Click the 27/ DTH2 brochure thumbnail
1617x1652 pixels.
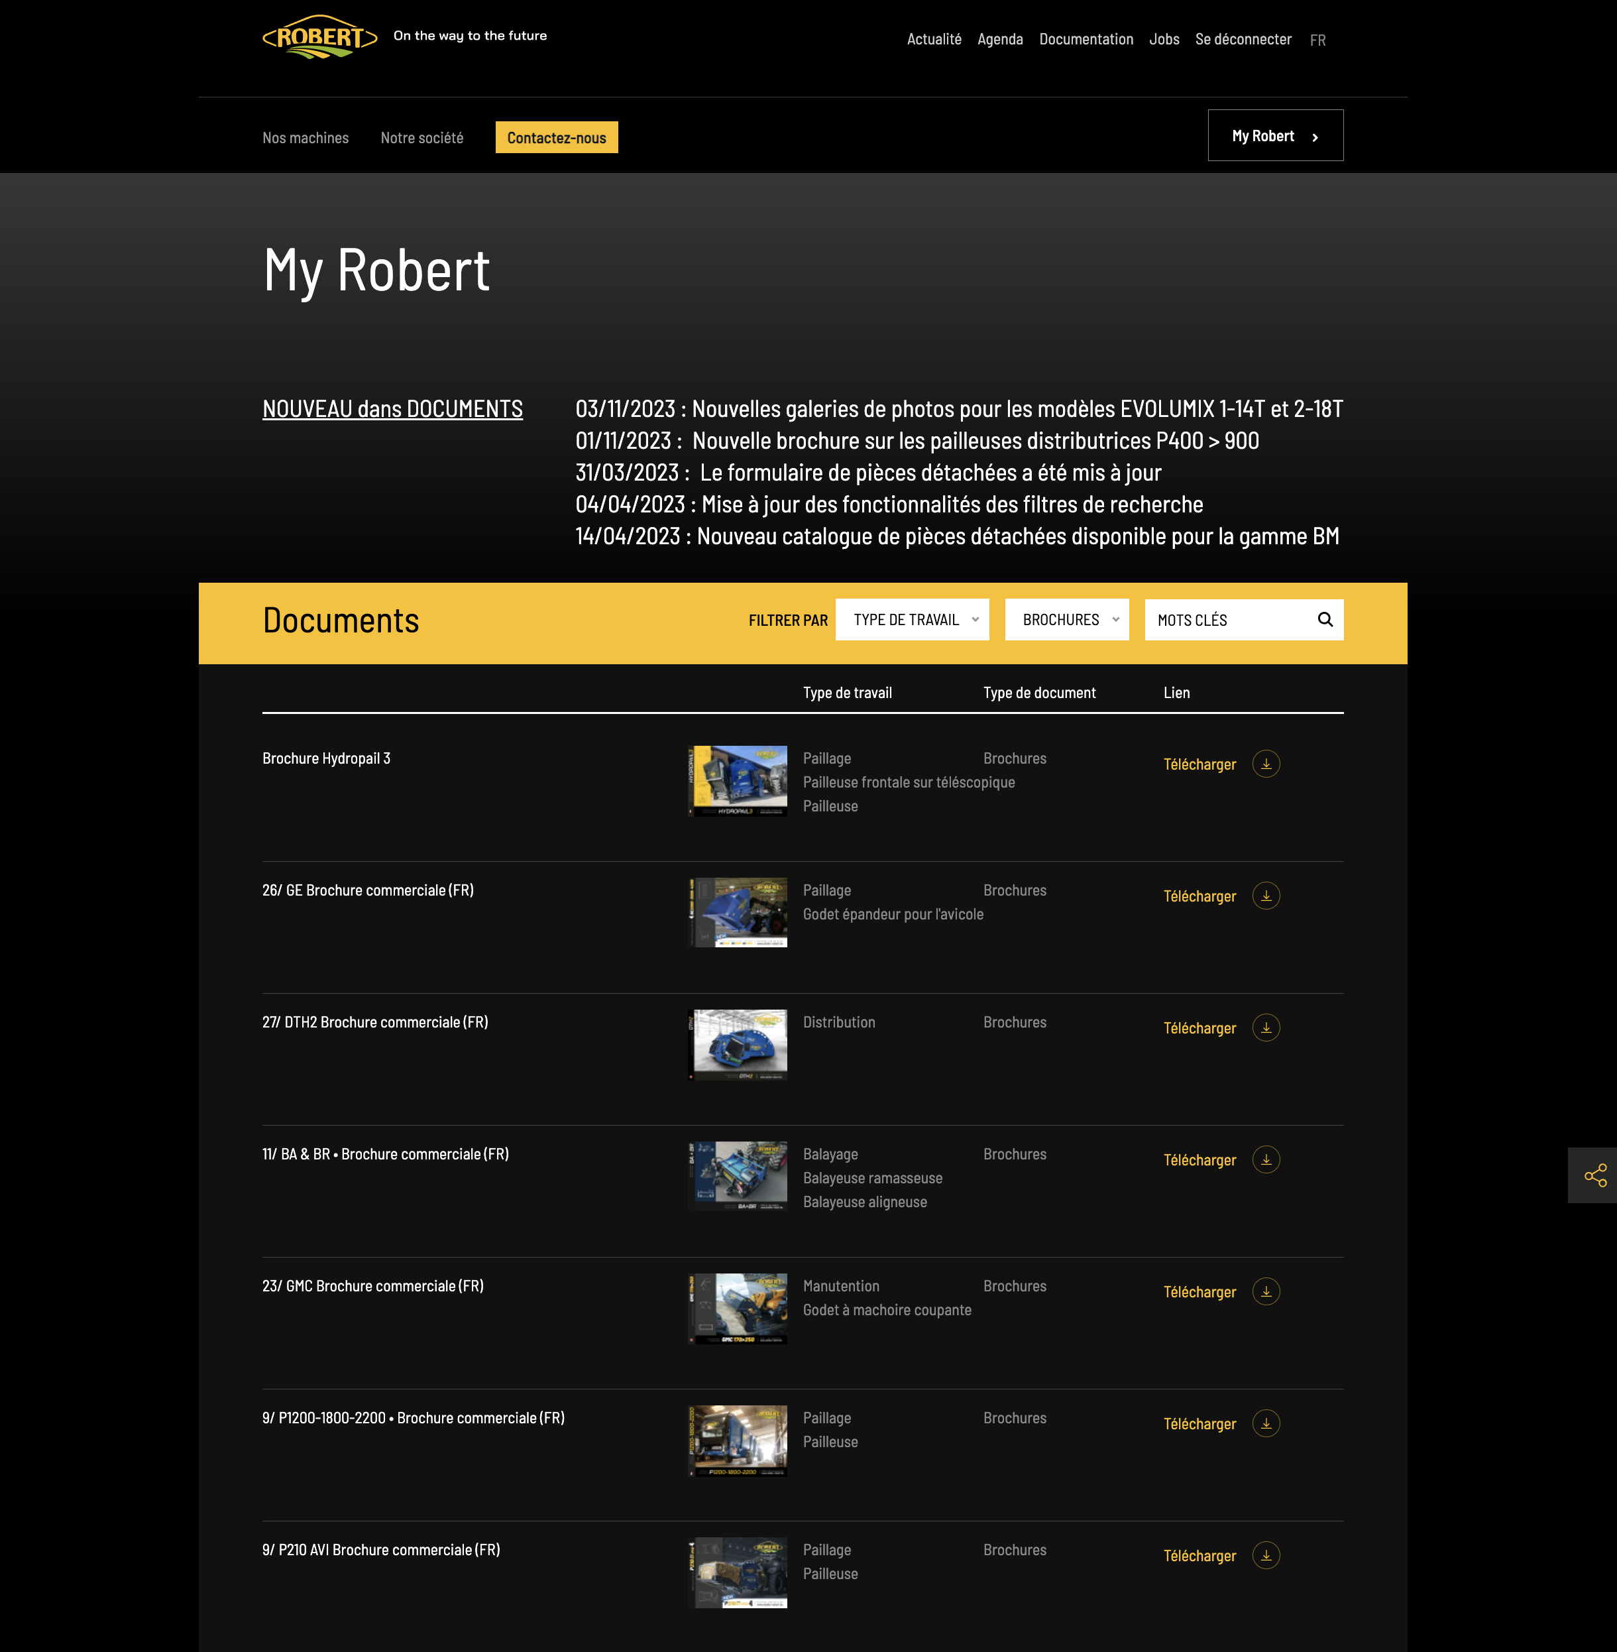point(737,1045)
